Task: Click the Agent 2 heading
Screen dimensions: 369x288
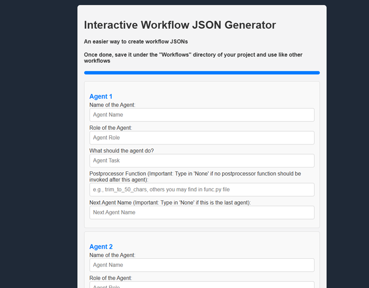Action: point(101,247)
